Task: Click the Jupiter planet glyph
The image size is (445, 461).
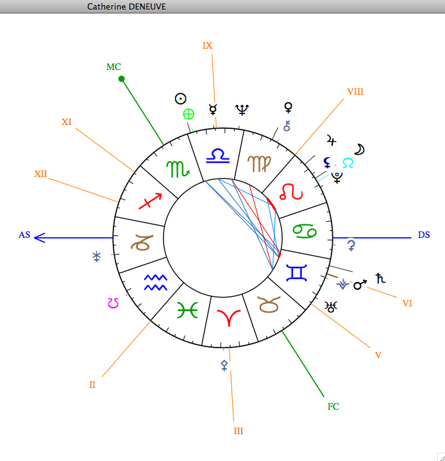Action: click(332, 140)
